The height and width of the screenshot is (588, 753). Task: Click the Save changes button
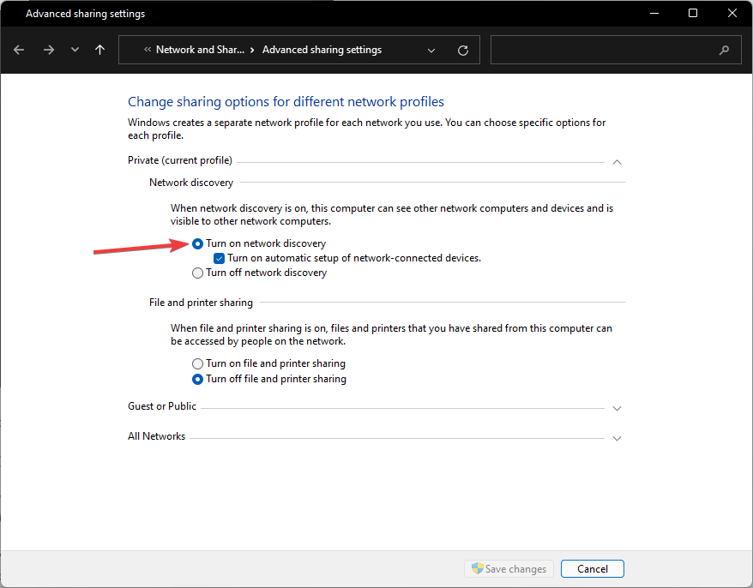click(508, 569)
